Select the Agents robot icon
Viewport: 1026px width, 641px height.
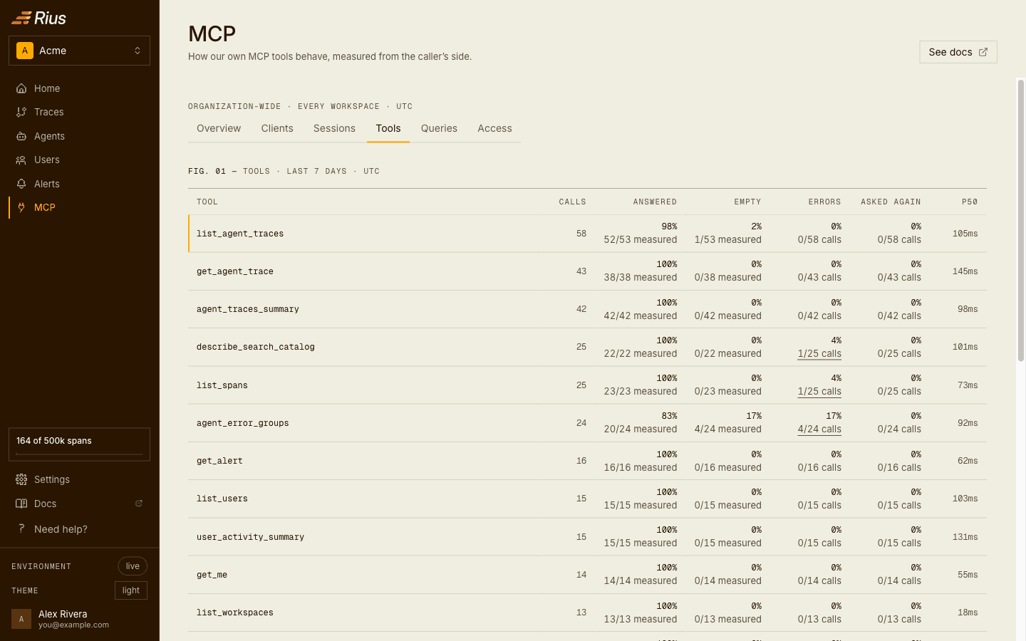pyautogui.click(x=21, y=136)
